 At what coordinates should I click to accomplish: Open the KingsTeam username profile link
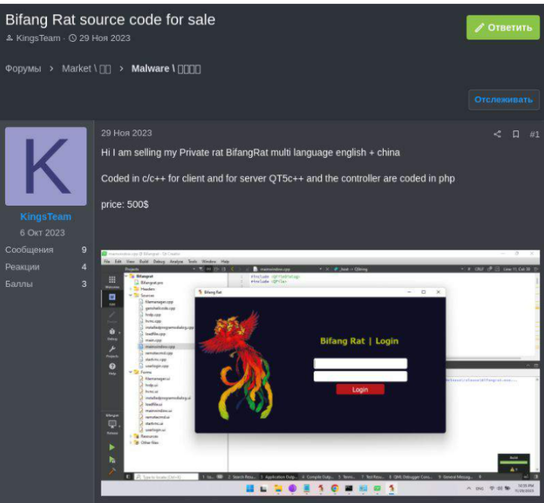point(45,217)
